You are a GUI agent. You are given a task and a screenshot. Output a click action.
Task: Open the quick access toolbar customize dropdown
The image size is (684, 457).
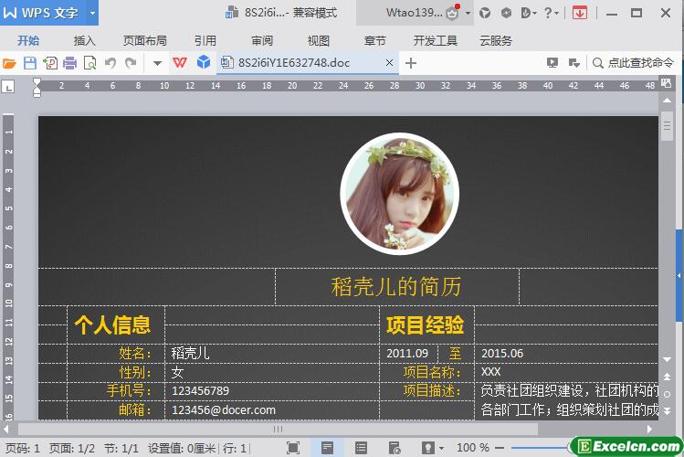coord(157,63)
